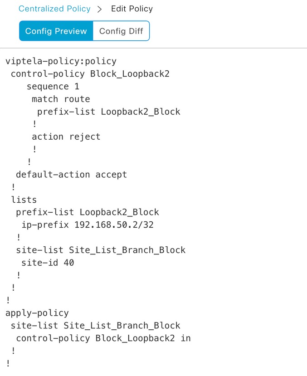The width and height of the screenshot is (307, 376).
Task: Click the viptela-policy:policy line
Action: click(61, 61)
